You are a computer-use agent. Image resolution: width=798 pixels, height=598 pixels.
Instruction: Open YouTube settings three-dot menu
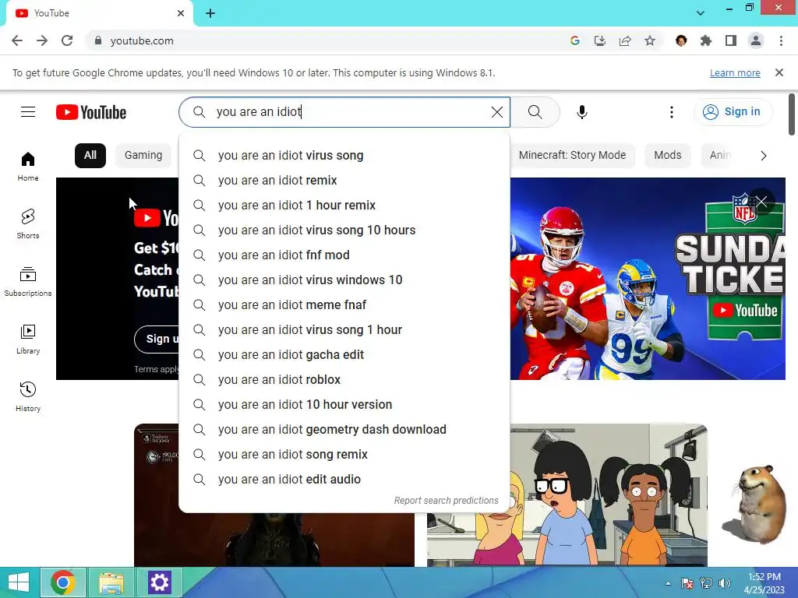click(x=671, y=112)
